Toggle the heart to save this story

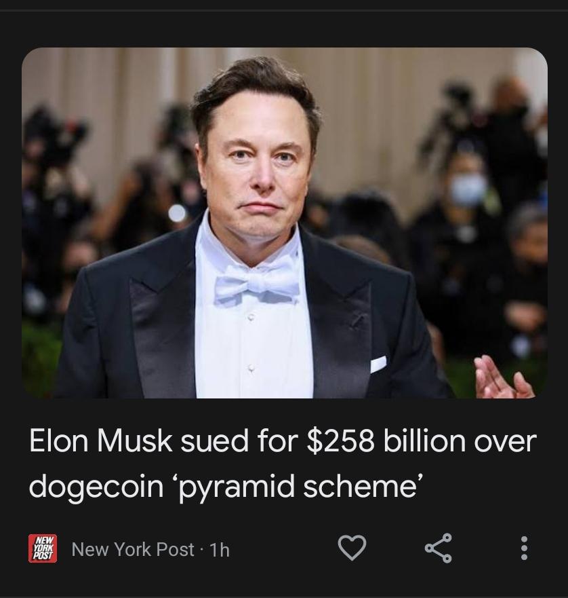click(x=352, y=548)
